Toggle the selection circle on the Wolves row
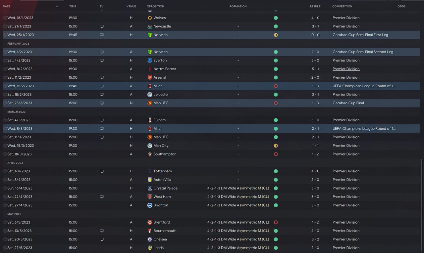Image resolution: width=424 pixels, height=253 pixels. [5, 18]
